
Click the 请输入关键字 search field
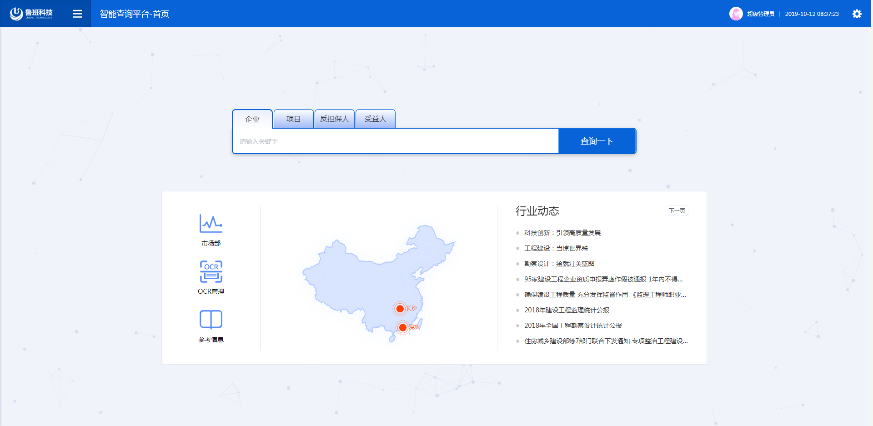[x=396, y=141]
